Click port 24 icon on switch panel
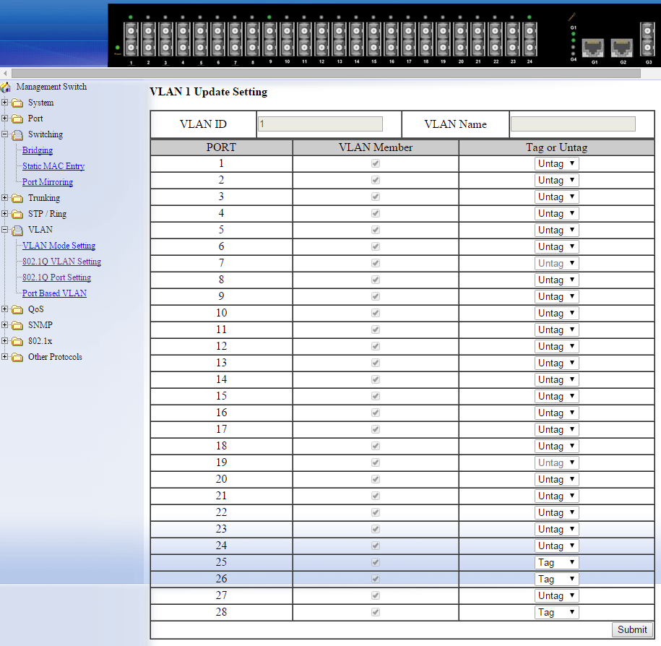Image resolution: width=661 pixels, height=646 pixels. coord(530,40)
